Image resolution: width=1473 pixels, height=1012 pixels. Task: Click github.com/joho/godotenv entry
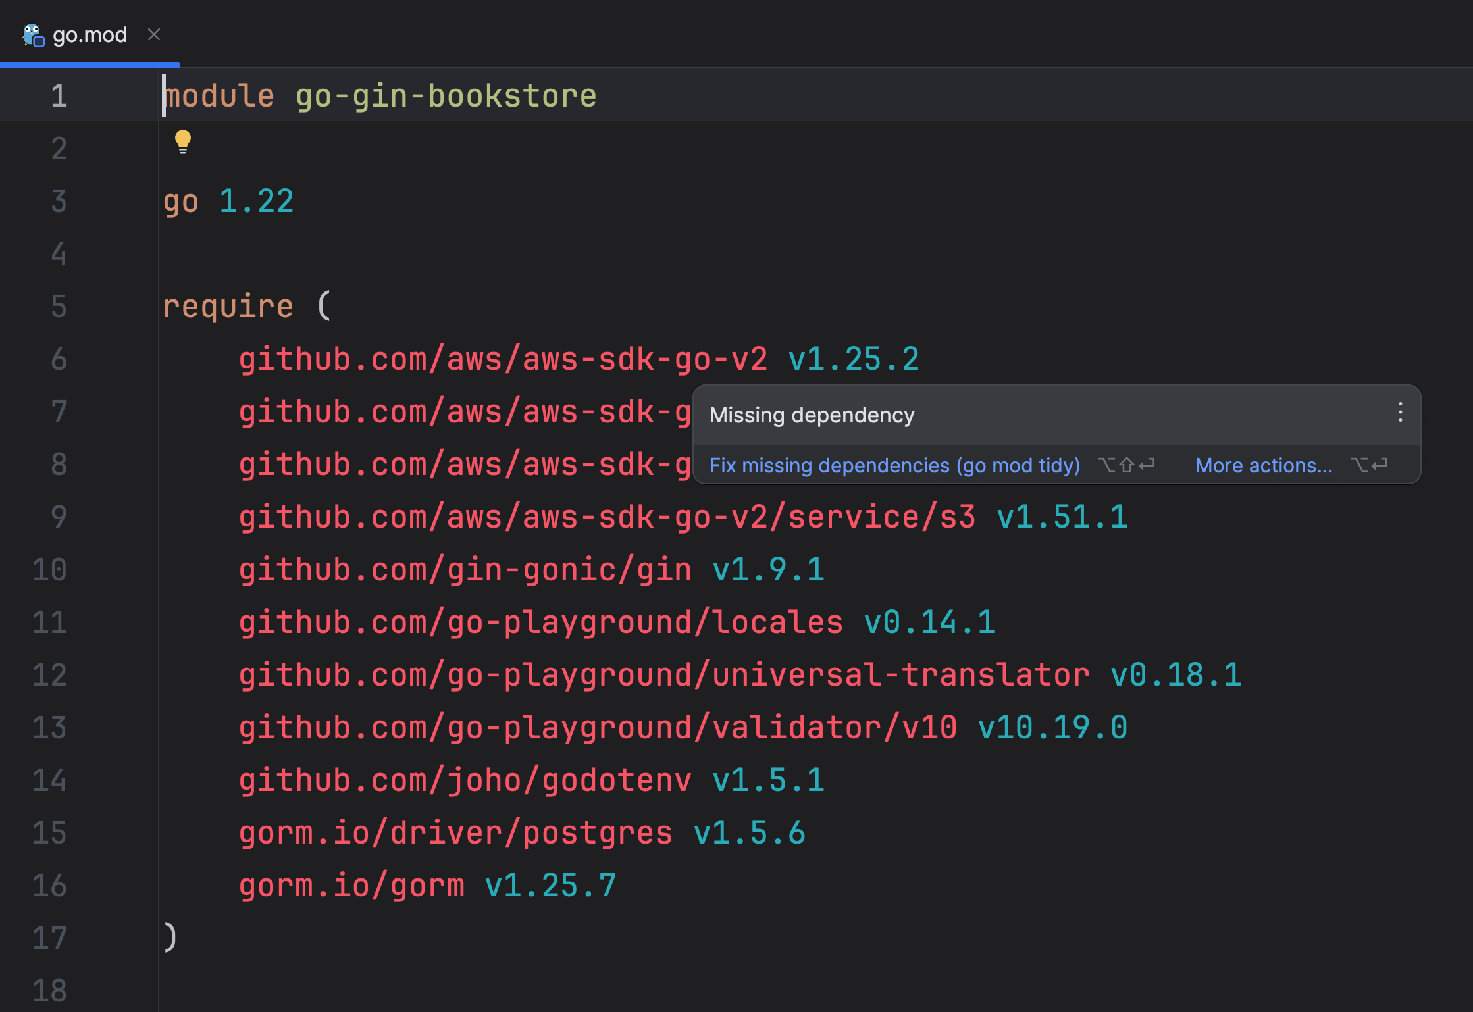463,780
